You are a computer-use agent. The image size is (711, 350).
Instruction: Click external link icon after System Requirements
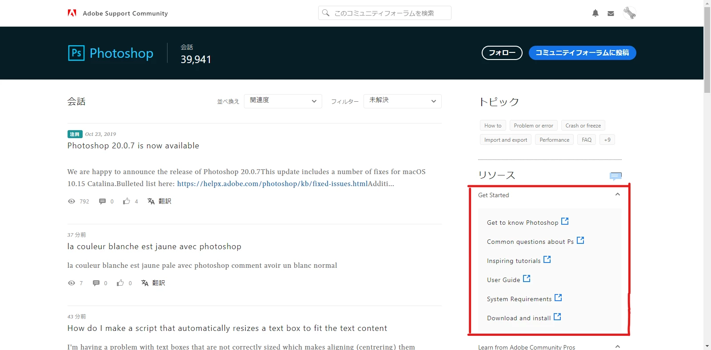558,298
